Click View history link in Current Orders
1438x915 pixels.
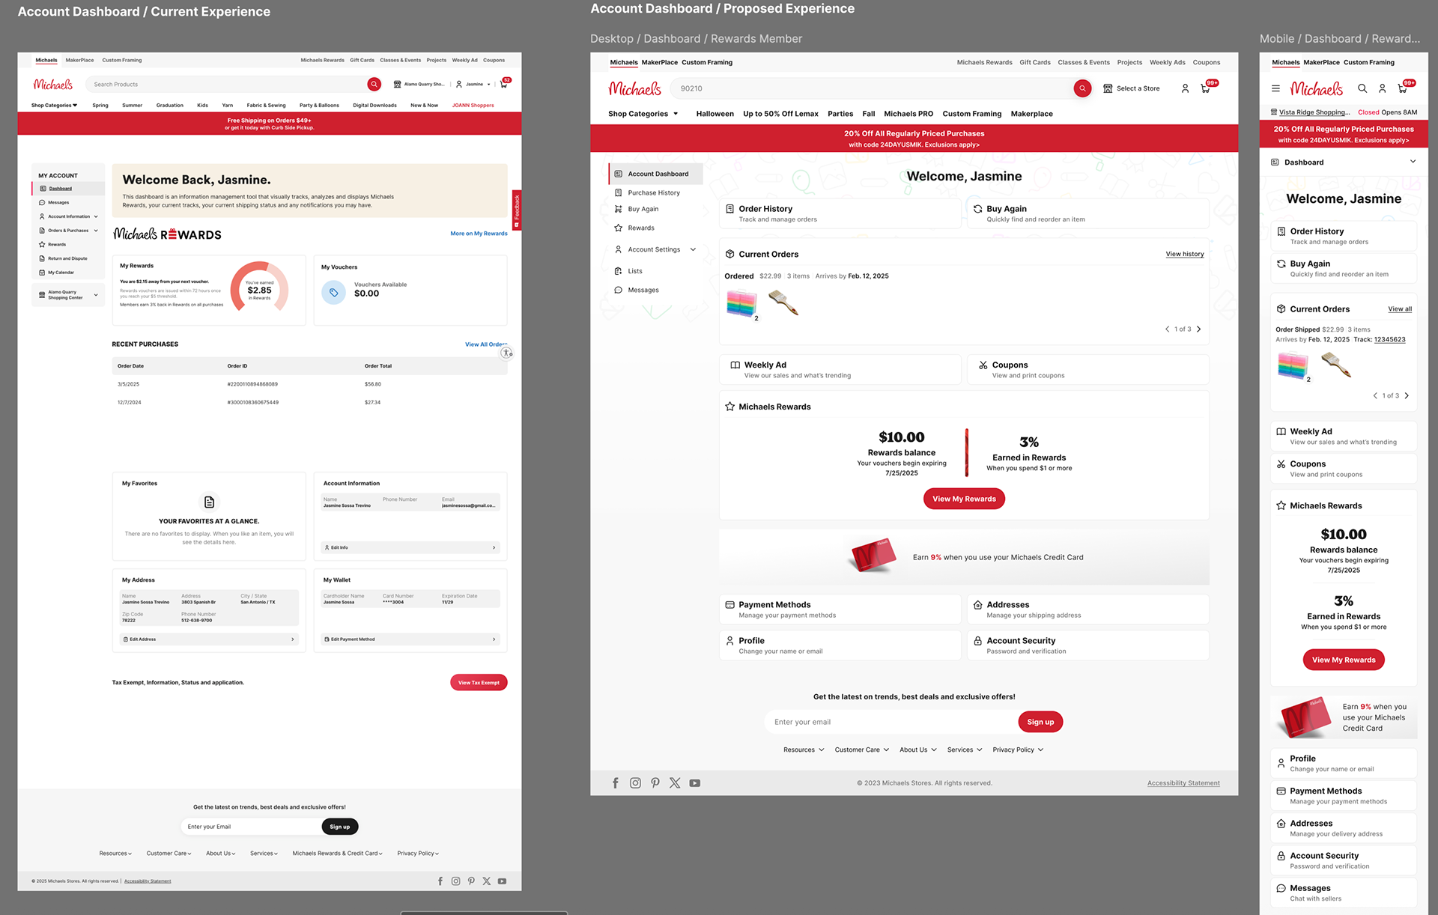1185,254
